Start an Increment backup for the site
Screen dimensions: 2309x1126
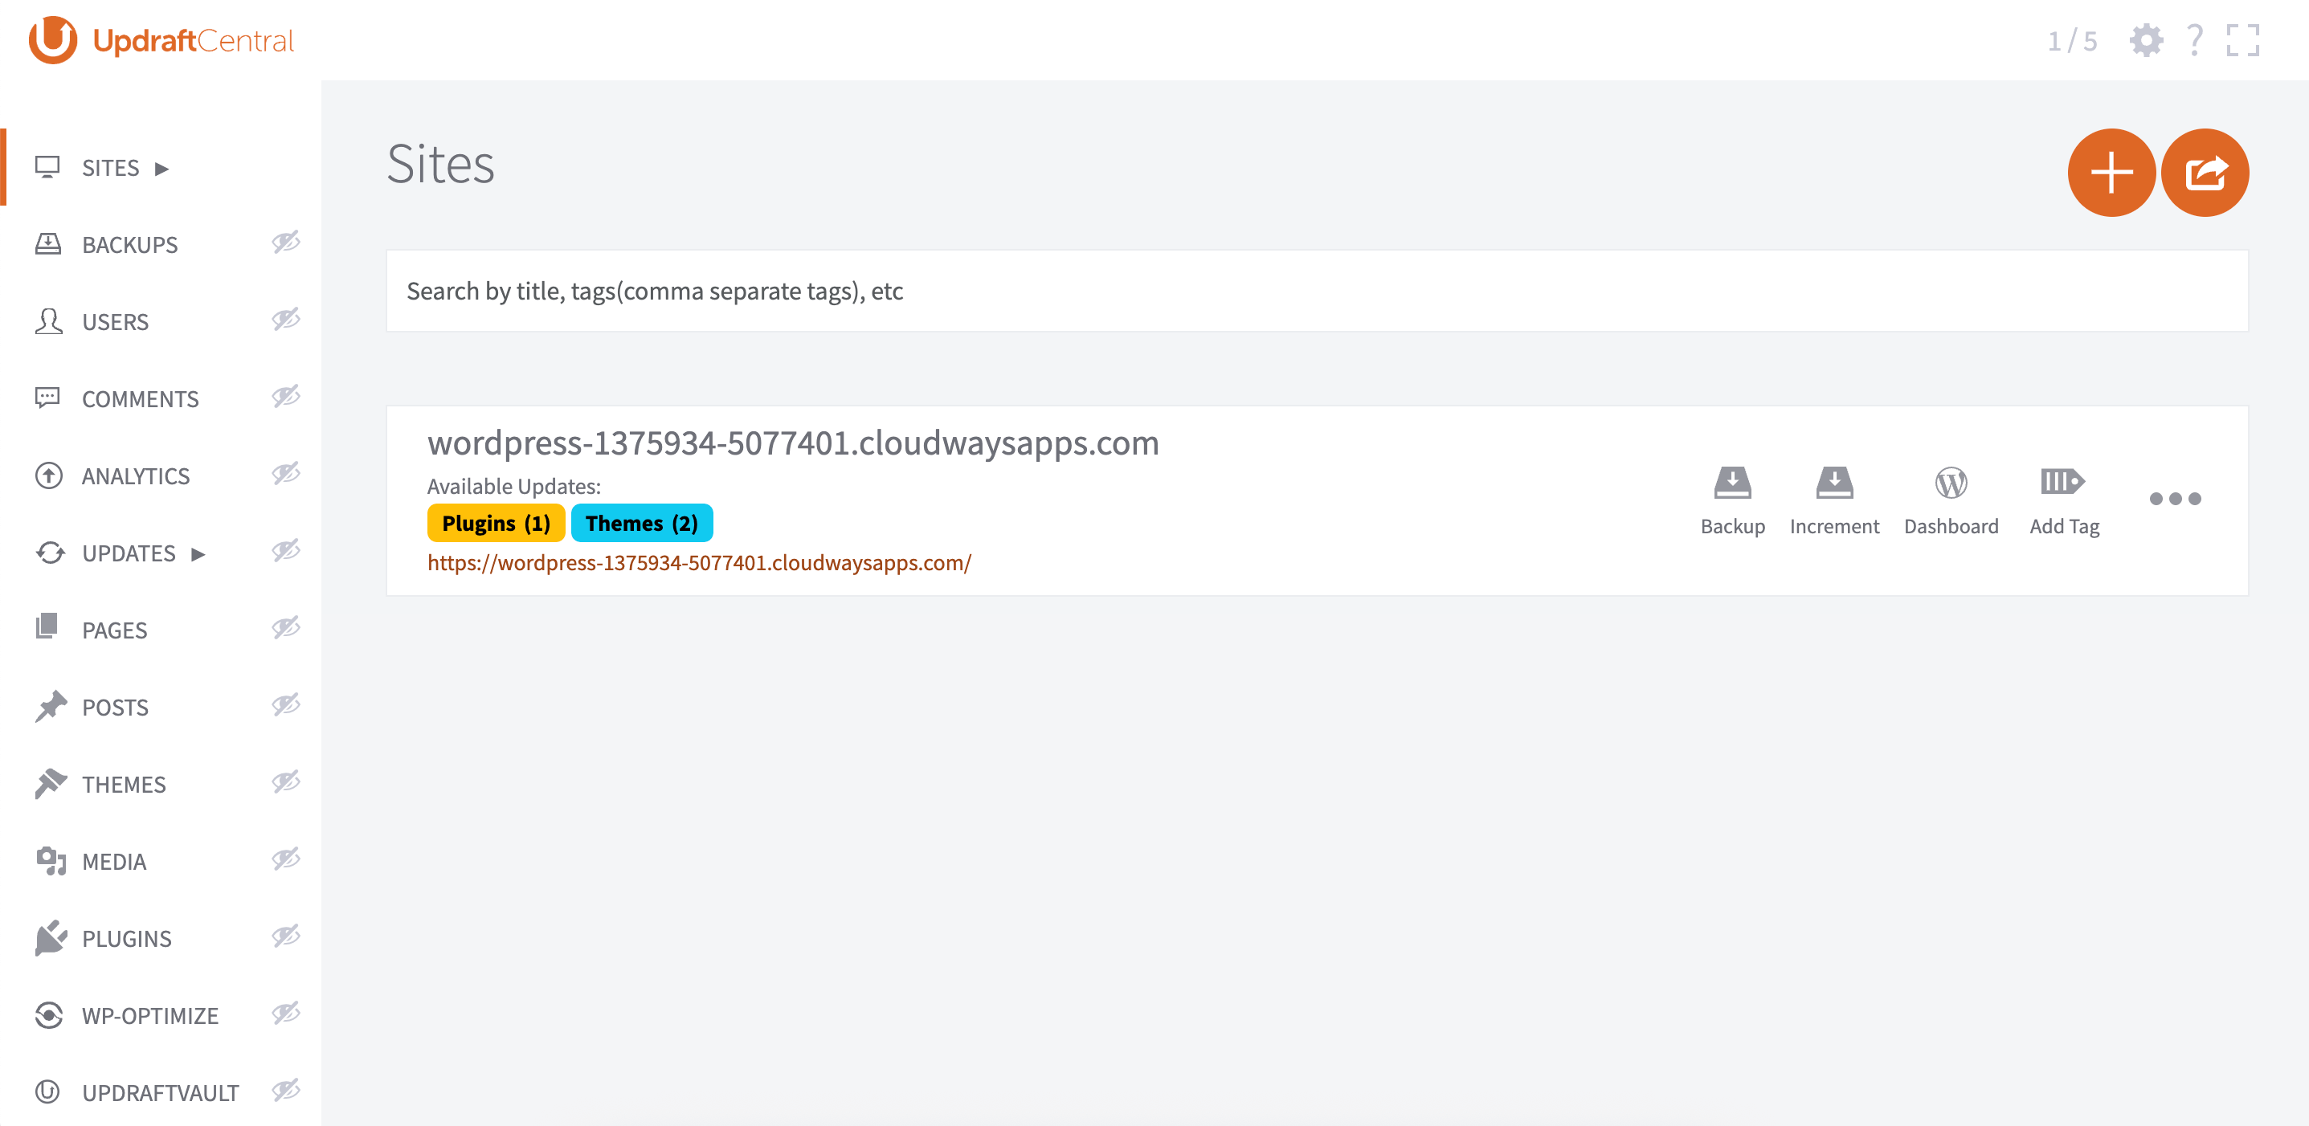tap(1833, 483)
